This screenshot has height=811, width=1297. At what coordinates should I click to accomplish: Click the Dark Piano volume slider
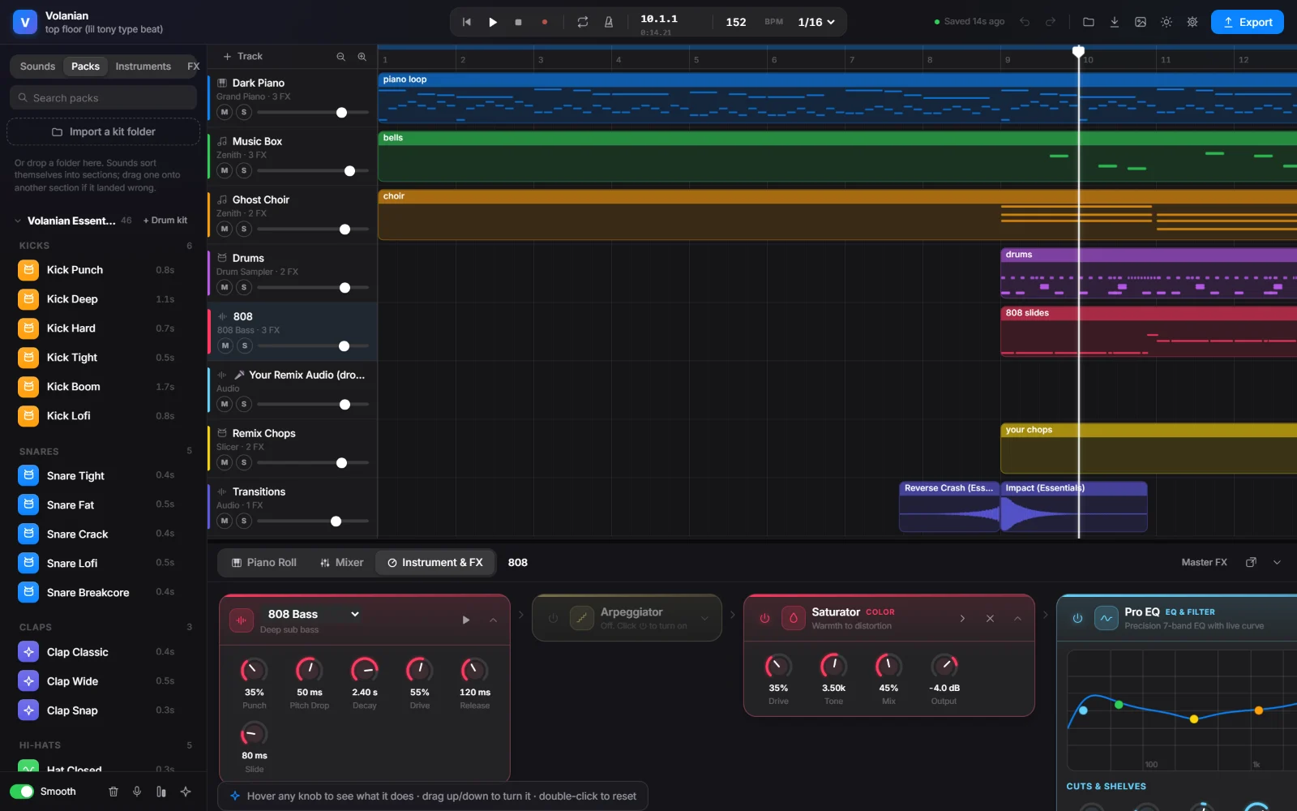point(313,113)
